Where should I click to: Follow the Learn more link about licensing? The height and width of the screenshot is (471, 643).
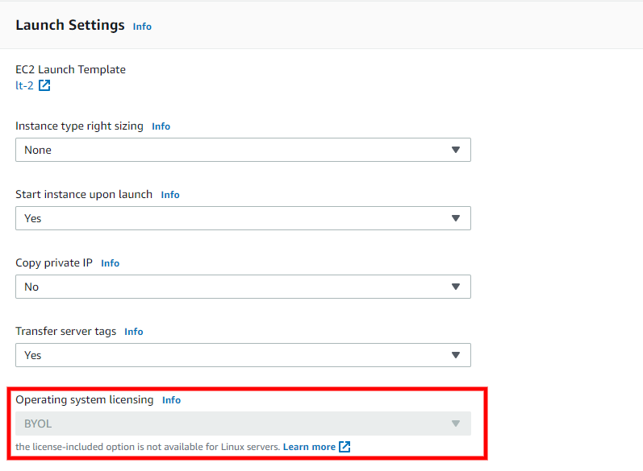[309, 447]
